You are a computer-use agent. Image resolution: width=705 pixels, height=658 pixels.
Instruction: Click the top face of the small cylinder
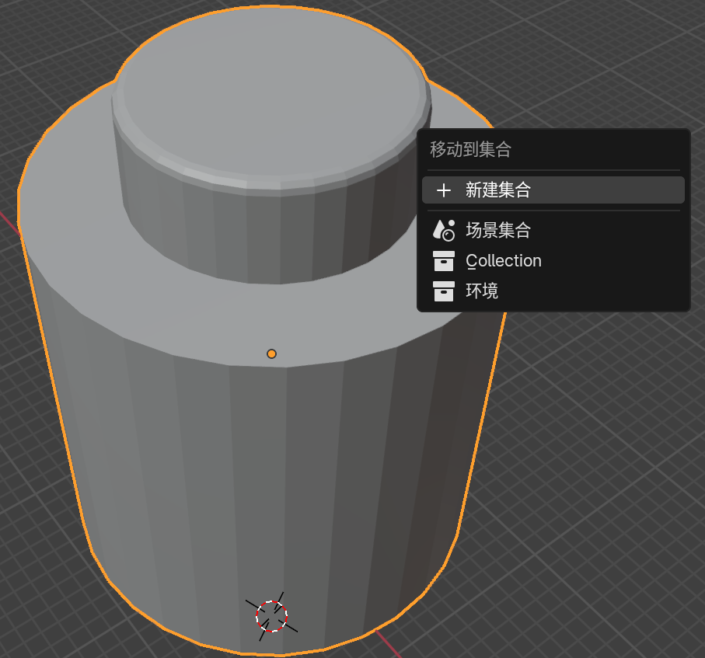coord(271,92)
